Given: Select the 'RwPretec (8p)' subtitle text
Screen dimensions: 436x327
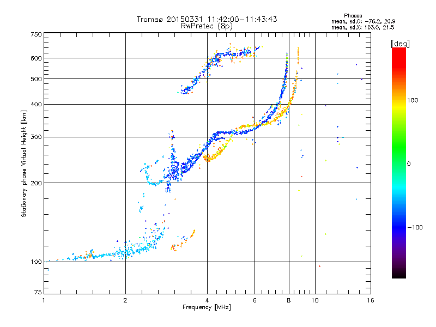Looking at the screenshot, I should tap(207, 26).
